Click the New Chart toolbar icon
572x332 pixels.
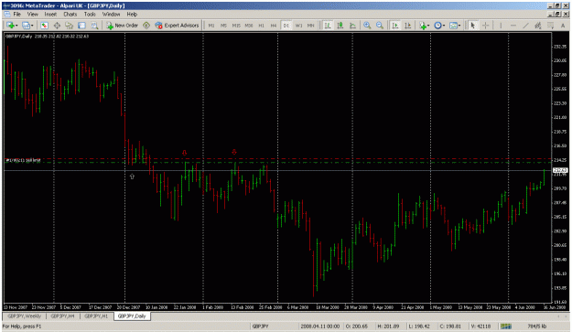(x=10, y=25)
